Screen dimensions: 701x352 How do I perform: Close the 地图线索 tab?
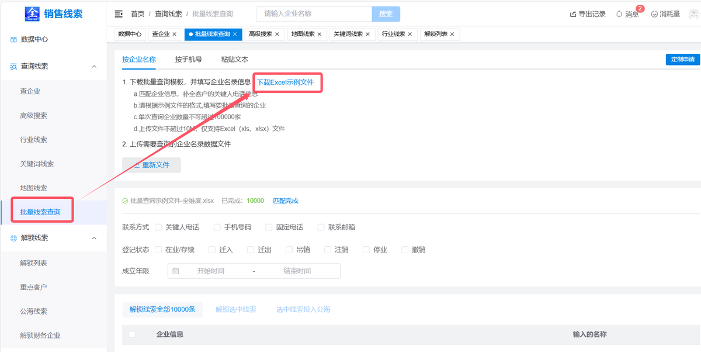pyautogui.click(x=320, y=34)
